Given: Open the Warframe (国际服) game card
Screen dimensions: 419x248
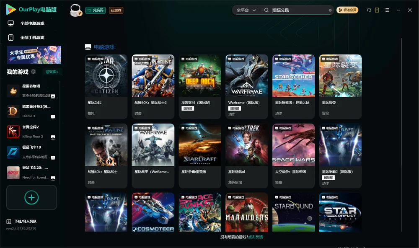Looking at the screenshot, I should pyautogui.click(x=247, y=87).
